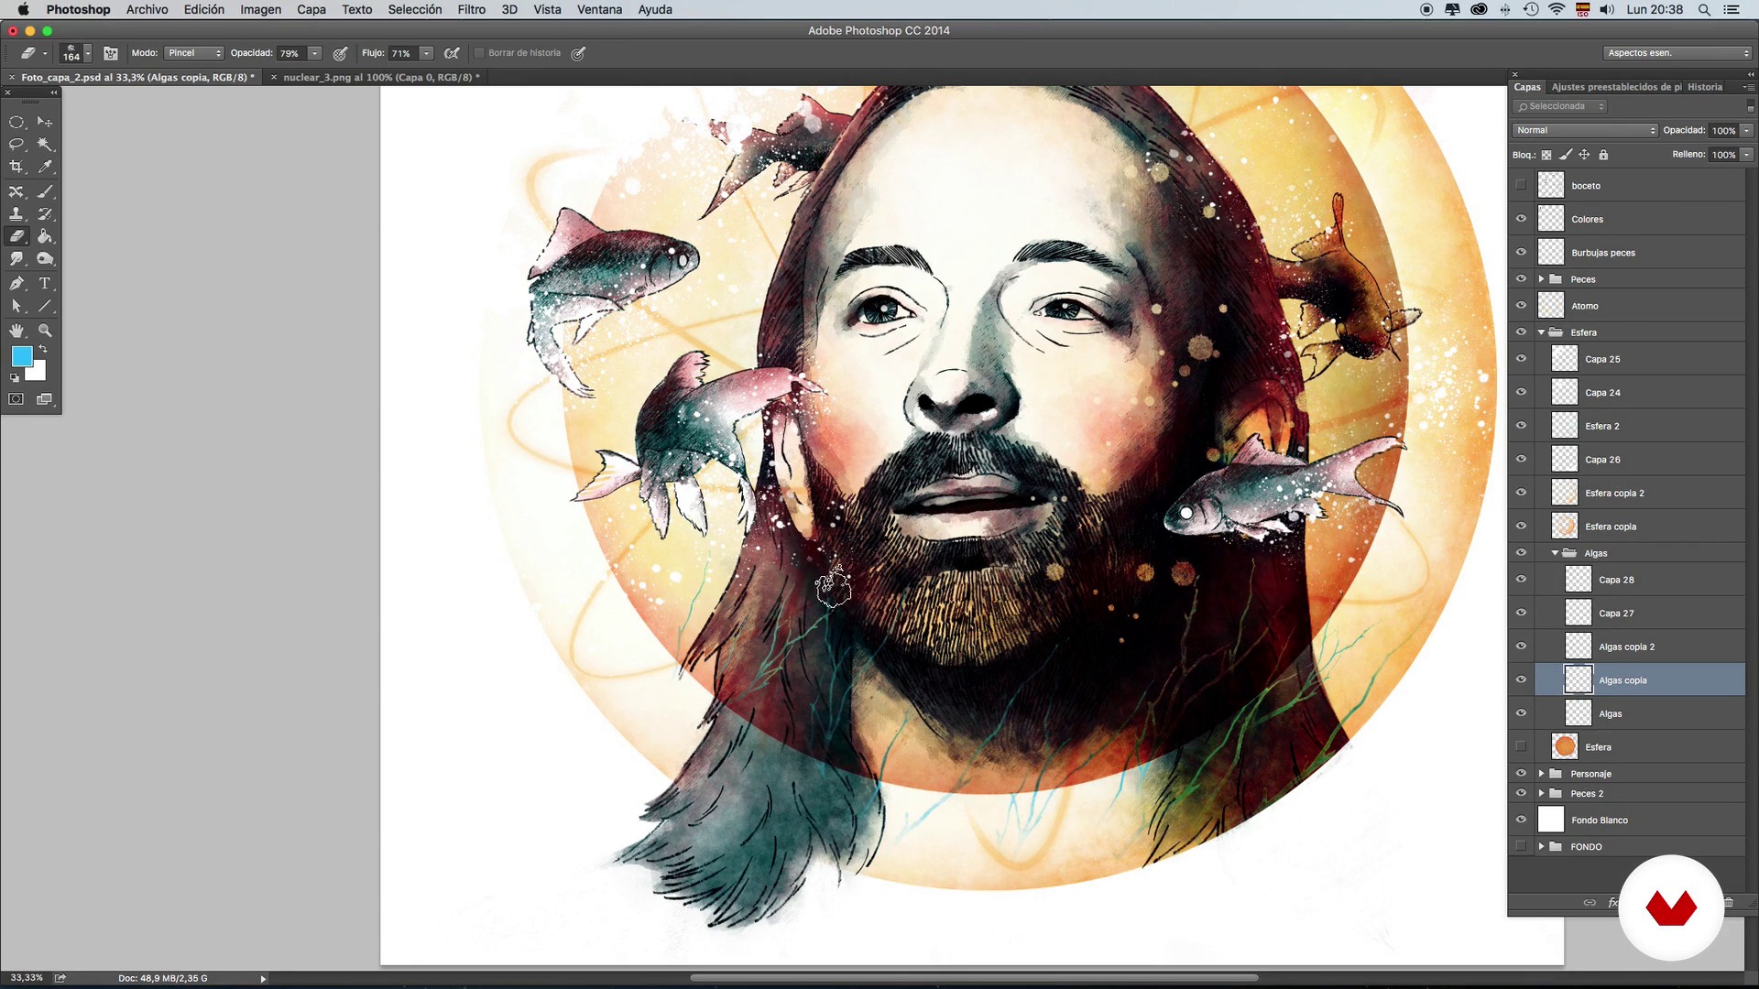Hide the Atomo layer

coord(1521,305)
